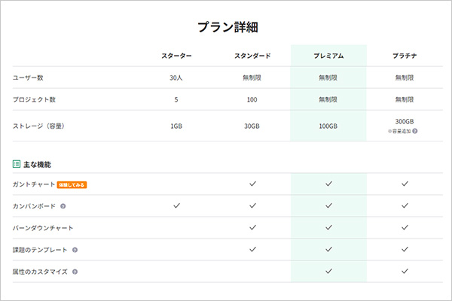Image resolution: width=452 pixels, height=301 pixels.
Task: Click バーンダウンチャート checkmark under プラチナ
Action: pyautogui.click(x=405, y=227)
